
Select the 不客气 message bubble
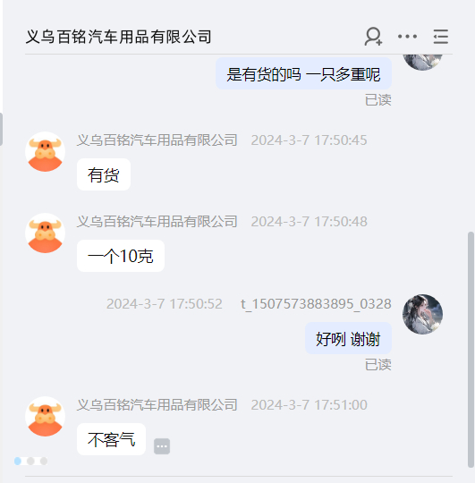[x=111, y=439]
